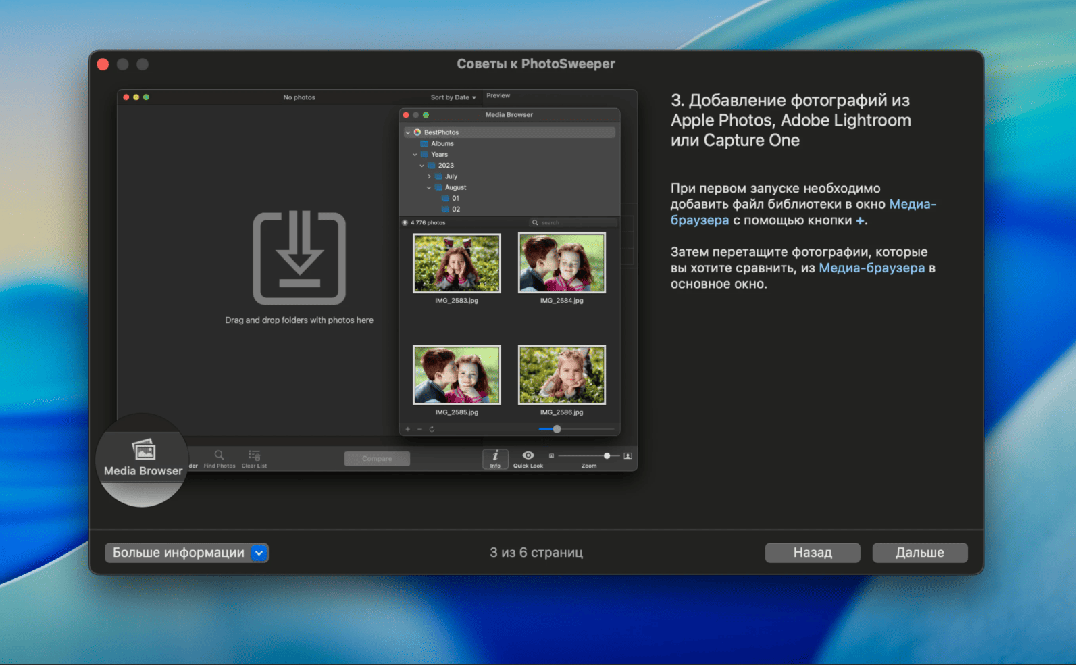Go back with the Назад button

coord(813,553)
